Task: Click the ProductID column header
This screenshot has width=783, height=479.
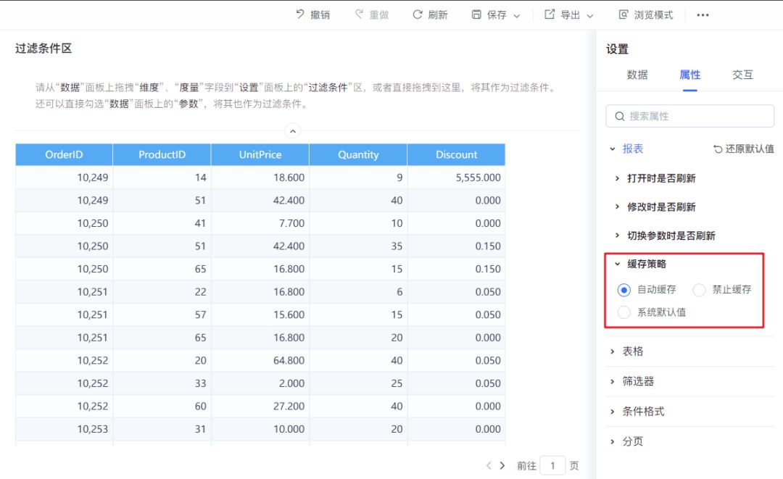Action: pyautogui.click(x=162, y=154)
